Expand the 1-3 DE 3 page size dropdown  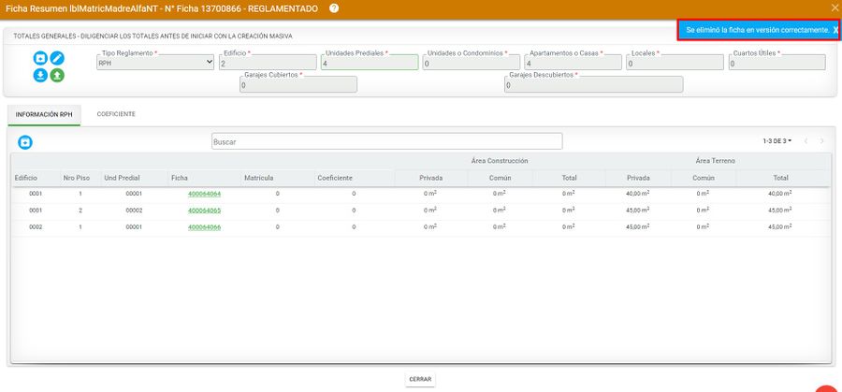pyautogui.click(x=777, y=141)
